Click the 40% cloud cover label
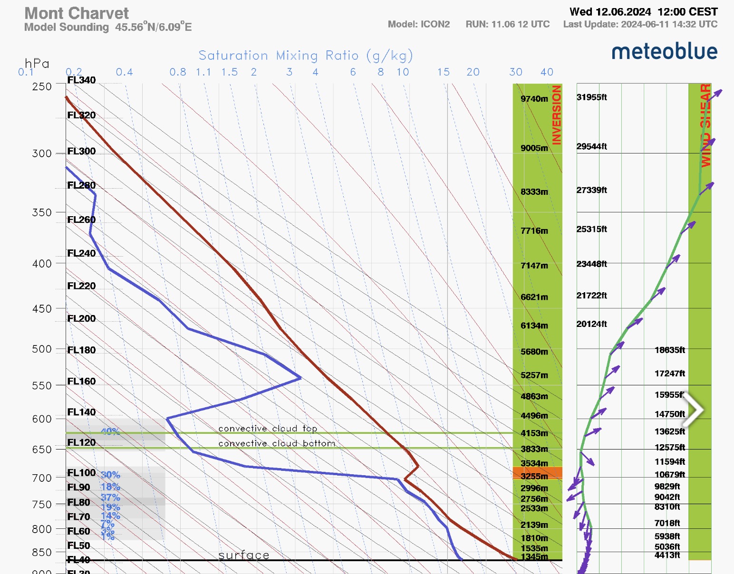Image resolution: width=734 pixels, height=574 pixels. pos(110,431)
